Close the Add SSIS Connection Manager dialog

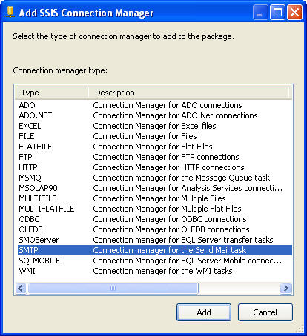[x=294, y=12]
